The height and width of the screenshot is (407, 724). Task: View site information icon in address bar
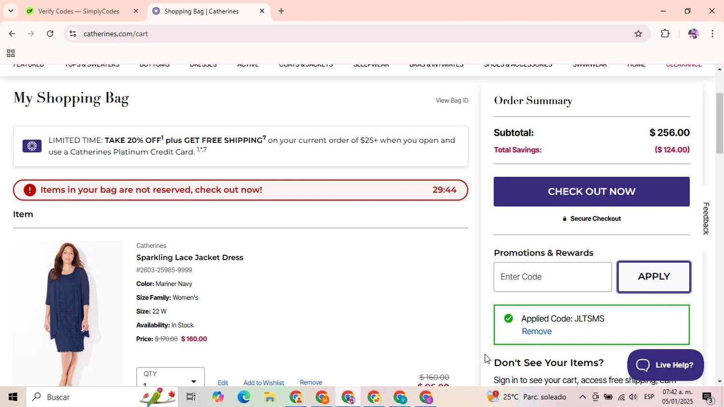pyautogui.click(x=73, y=34)
